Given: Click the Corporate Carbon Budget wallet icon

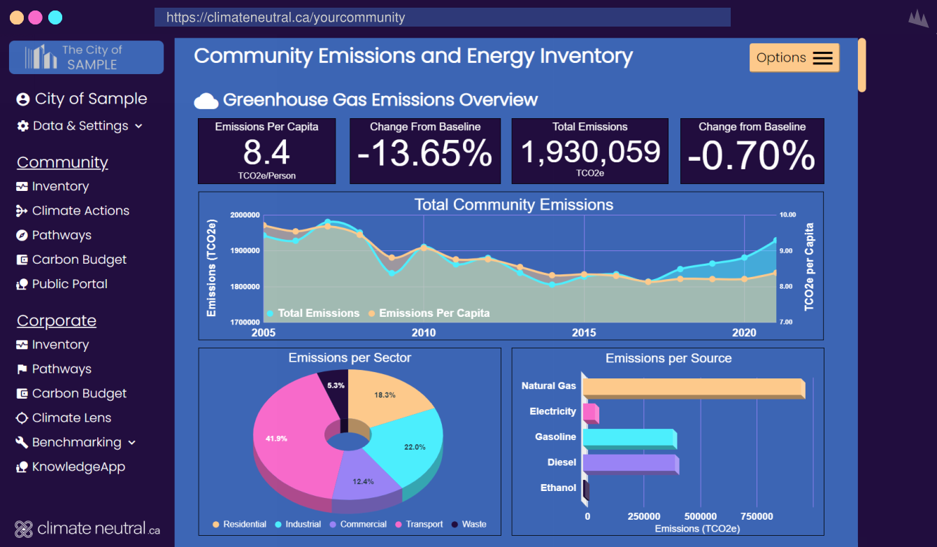Looking at the screenshot, I should [x=22, y=393].
